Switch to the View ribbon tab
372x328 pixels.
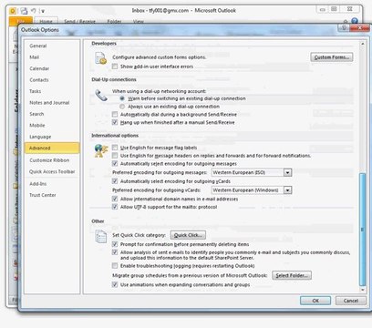coord(139,21)
